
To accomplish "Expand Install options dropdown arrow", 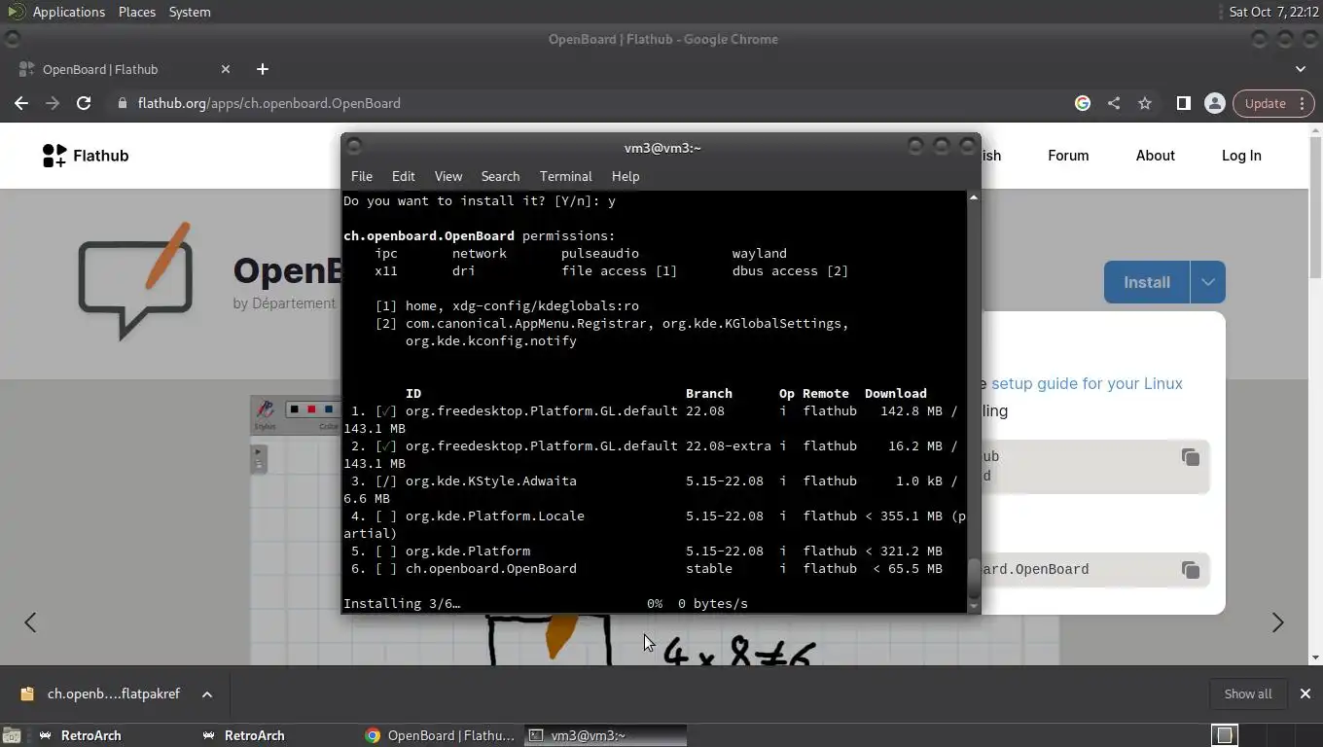I will pyautogui.click(x=1207, y=282).
